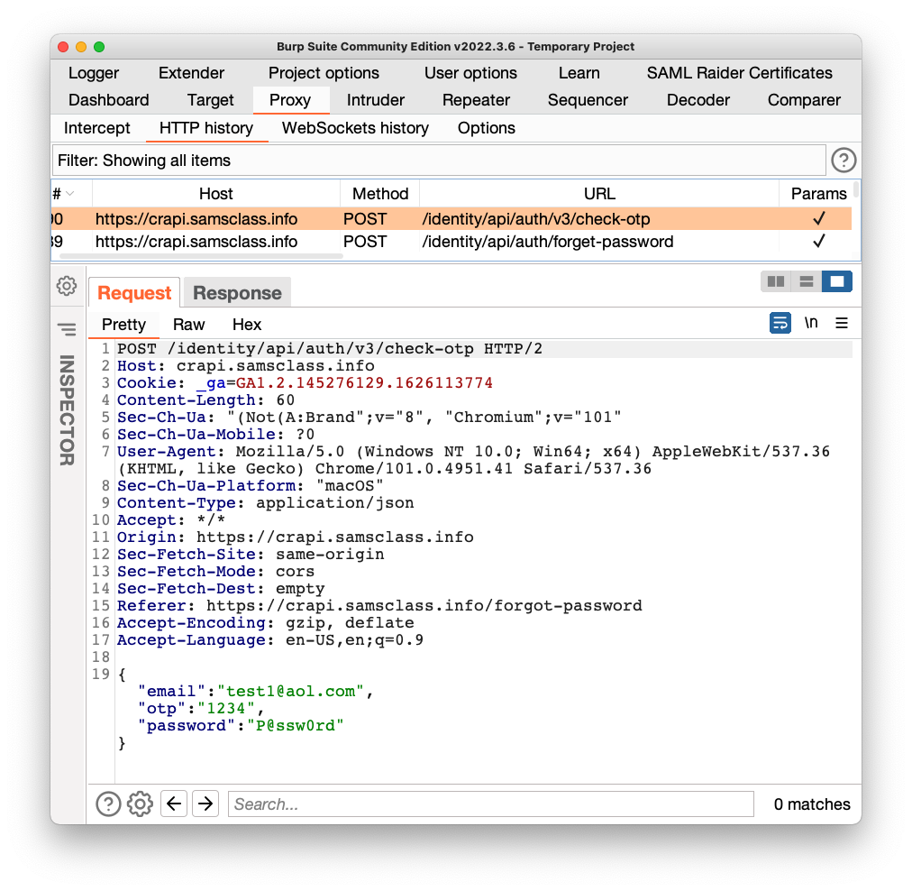Click the Cookie header line

[305, 383]
